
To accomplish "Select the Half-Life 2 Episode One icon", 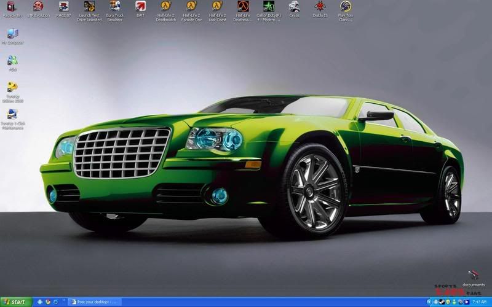I will (191, 8).
